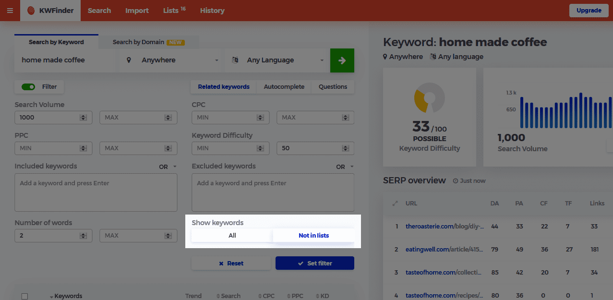Open Included keywords OR dropdown
Viewport: 613px width, 300px height.
[168, 167]
